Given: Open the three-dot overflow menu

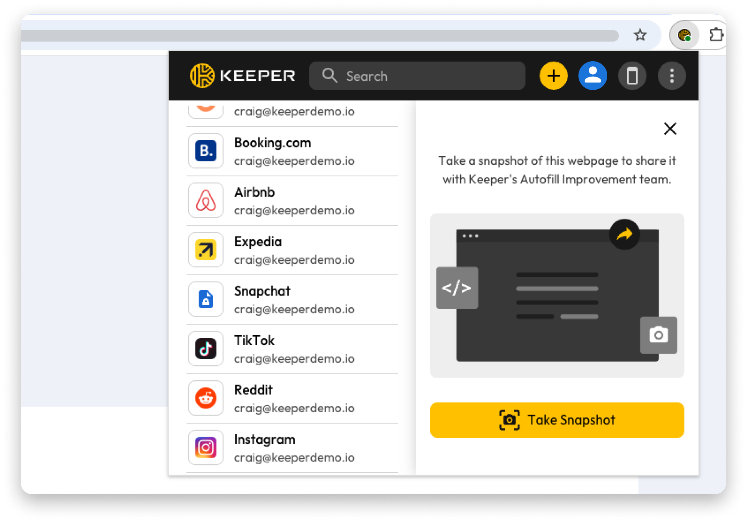Looking at the screenshot, I should [672, 76].
